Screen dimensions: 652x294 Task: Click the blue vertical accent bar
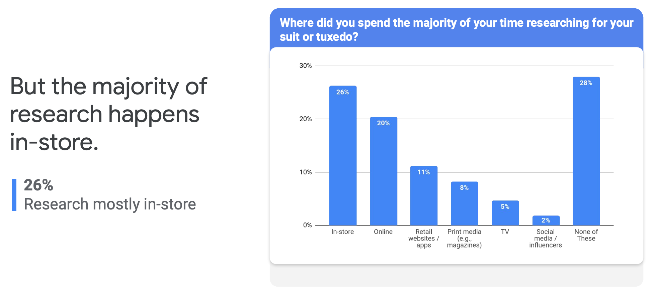[14, 195]
